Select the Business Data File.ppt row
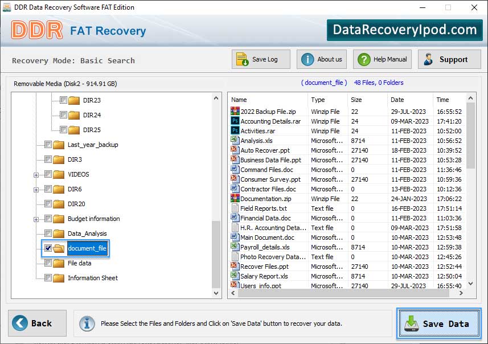This screenshot has width=488, height=344. pos(347,160)
